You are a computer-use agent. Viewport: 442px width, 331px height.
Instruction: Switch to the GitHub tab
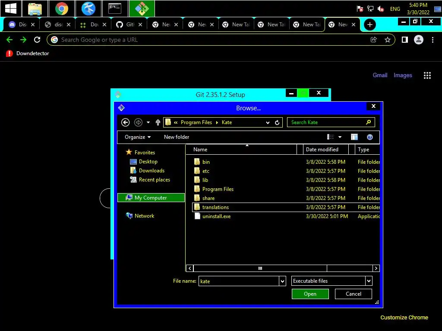click(129, 25)
